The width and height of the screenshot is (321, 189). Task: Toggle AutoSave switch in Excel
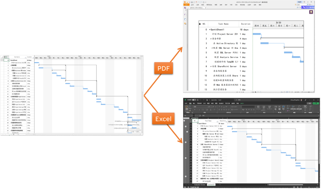194,100
